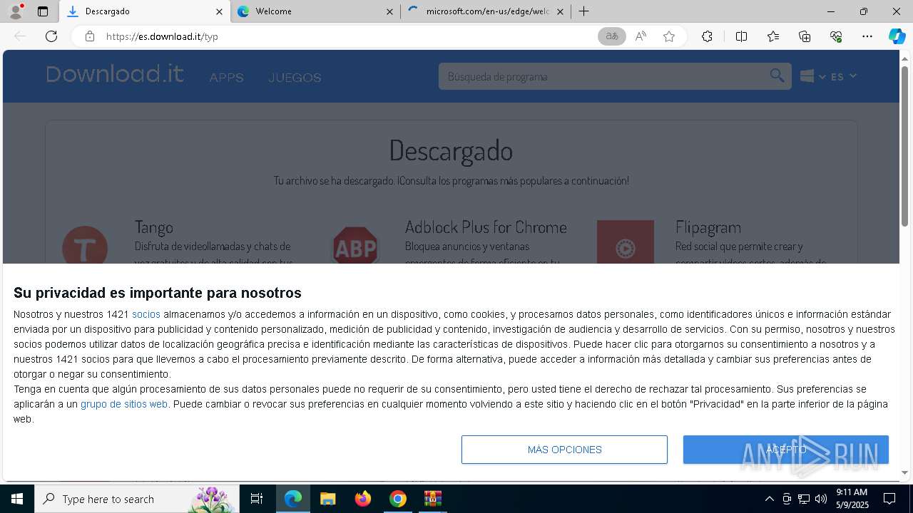
Task: Toggle split screen view
Action: tap(741, 36)
